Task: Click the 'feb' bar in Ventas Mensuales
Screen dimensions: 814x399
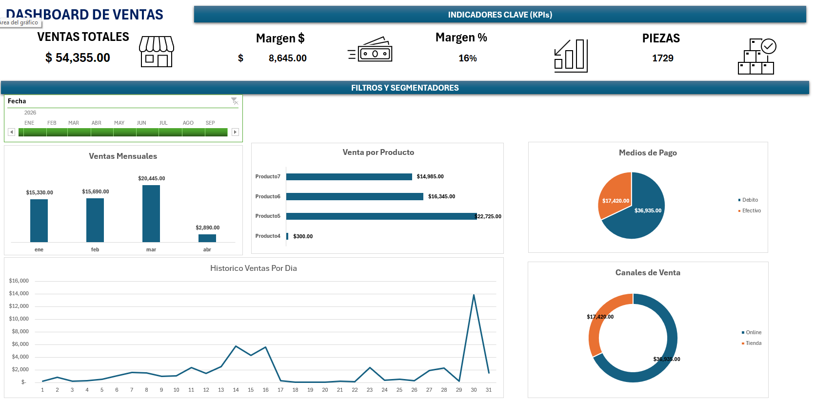Action: [95, 220]
